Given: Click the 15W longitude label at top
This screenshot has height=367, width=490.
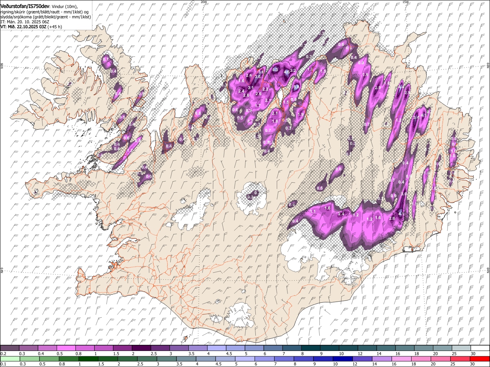Looking at the screenshot, I should 405,2.
